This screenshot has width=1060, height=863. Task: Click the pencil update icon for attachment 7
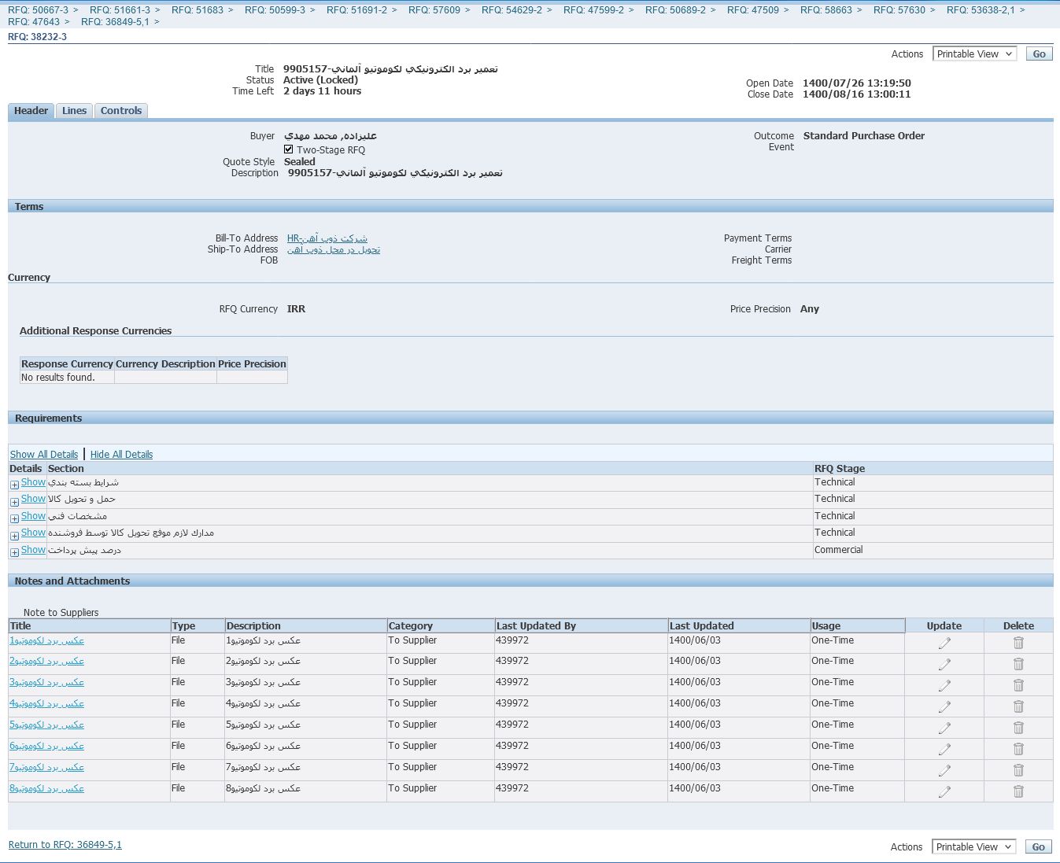pyautogui.click(x=944, y=770)
